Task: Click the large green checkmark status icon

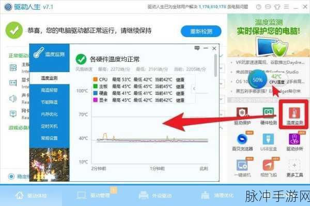Action: tap(14, 30)
